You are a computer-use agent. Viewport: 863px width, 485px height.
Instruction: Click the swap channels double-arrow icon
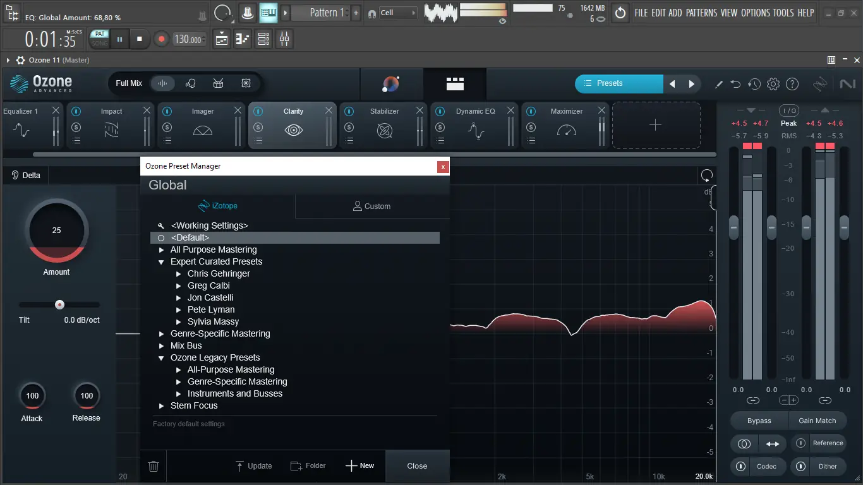pyautogui.click(x=773, y=443)
